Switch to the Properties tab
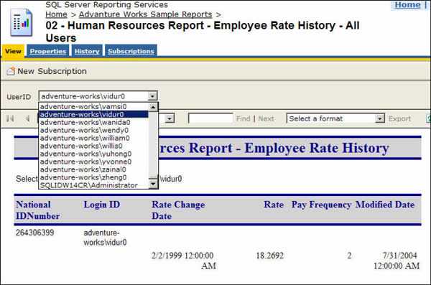431x285 pixels. [48, 51]
